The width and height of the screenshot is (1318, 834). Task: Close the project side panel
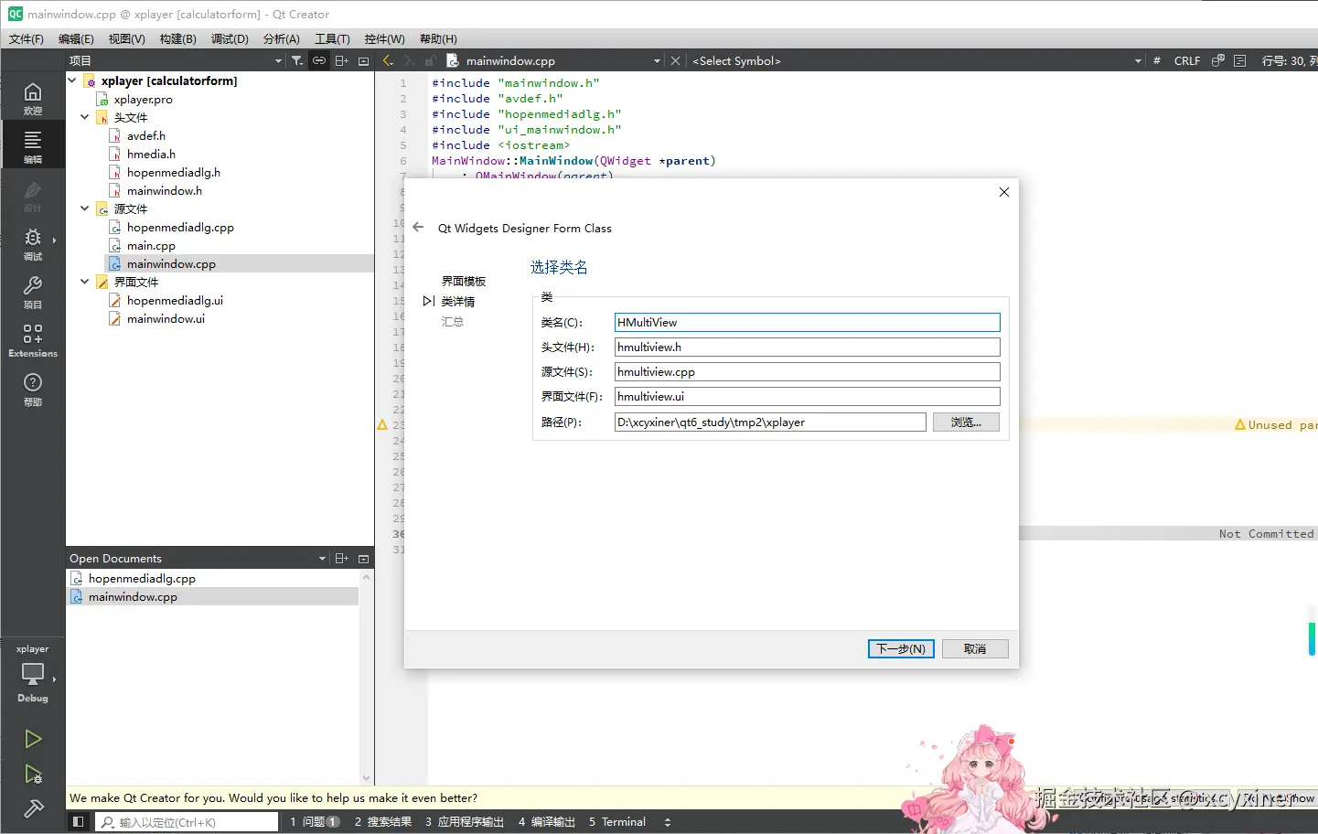coord(363,60)
